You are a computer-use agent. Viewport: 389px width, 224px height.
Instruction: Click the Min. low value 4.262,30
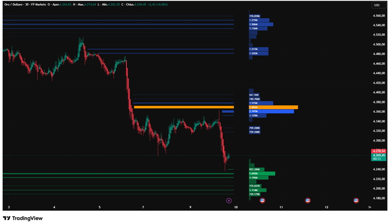click(114, 5)
